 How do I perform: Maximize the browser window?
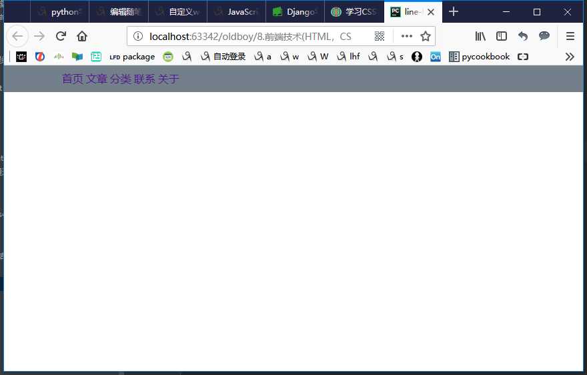[x=537, y=12]
